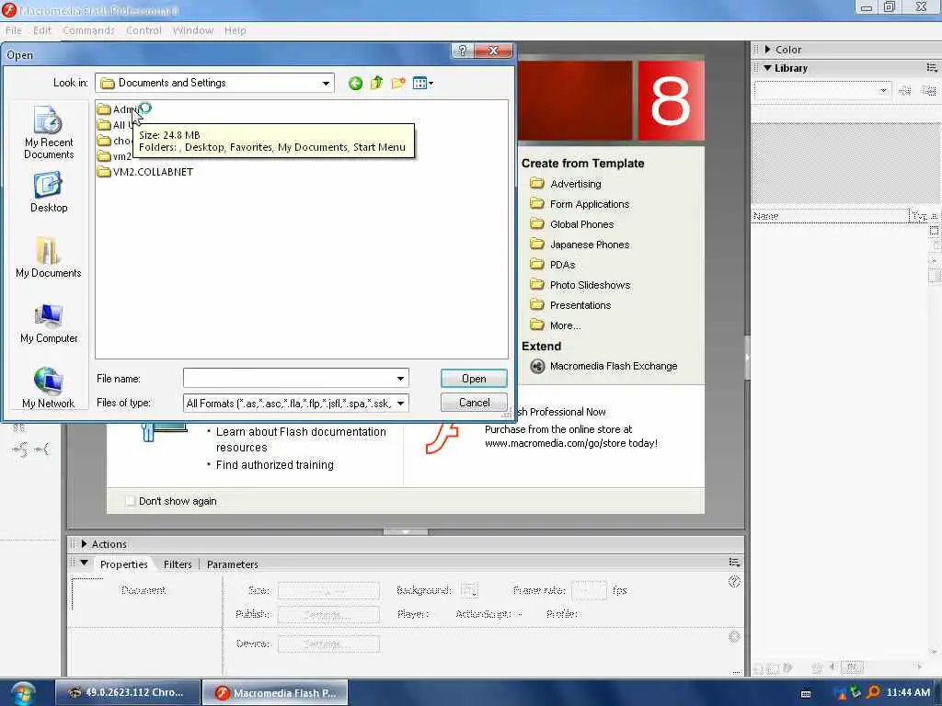Open the Advertising template folder

pos(566,184)
